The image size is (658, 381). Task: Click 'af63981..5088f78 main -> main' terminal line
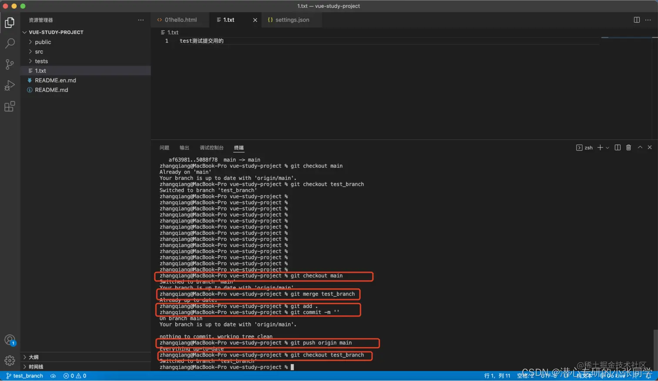tap(214, 160)
